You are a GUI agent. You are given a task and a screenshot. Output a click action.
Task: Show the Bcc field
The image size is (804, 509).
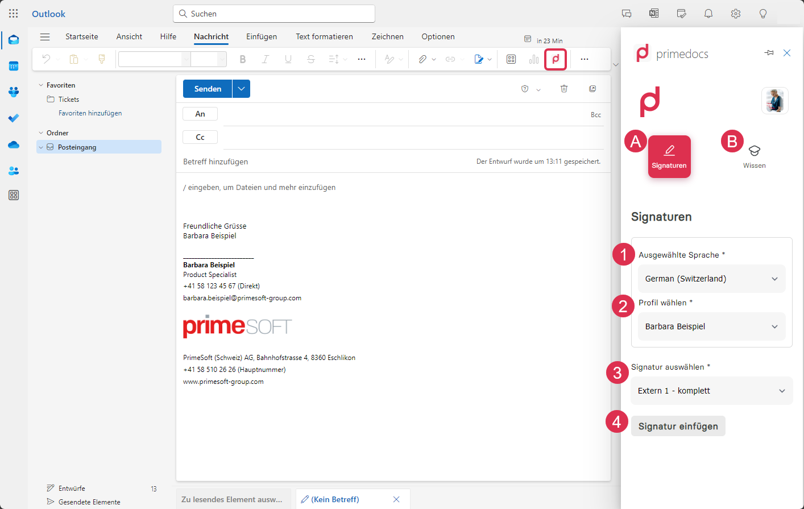point(596,115)
